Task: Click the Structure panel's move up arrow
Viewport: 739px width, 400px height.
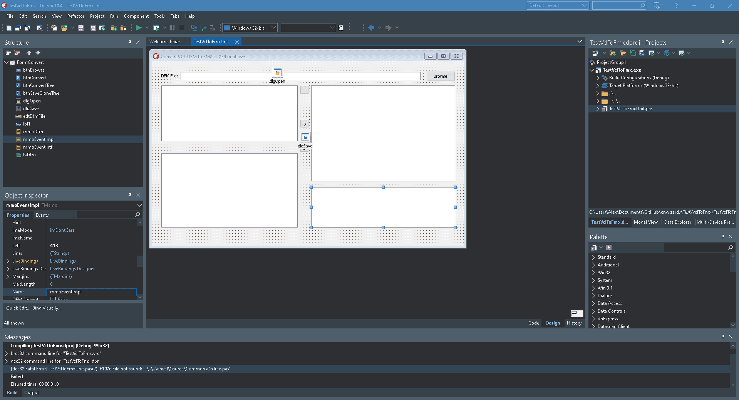Action: (x=29, y=53)
